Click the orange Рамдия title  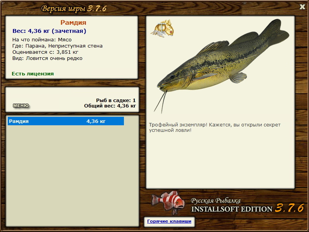(x=73, y=22)
